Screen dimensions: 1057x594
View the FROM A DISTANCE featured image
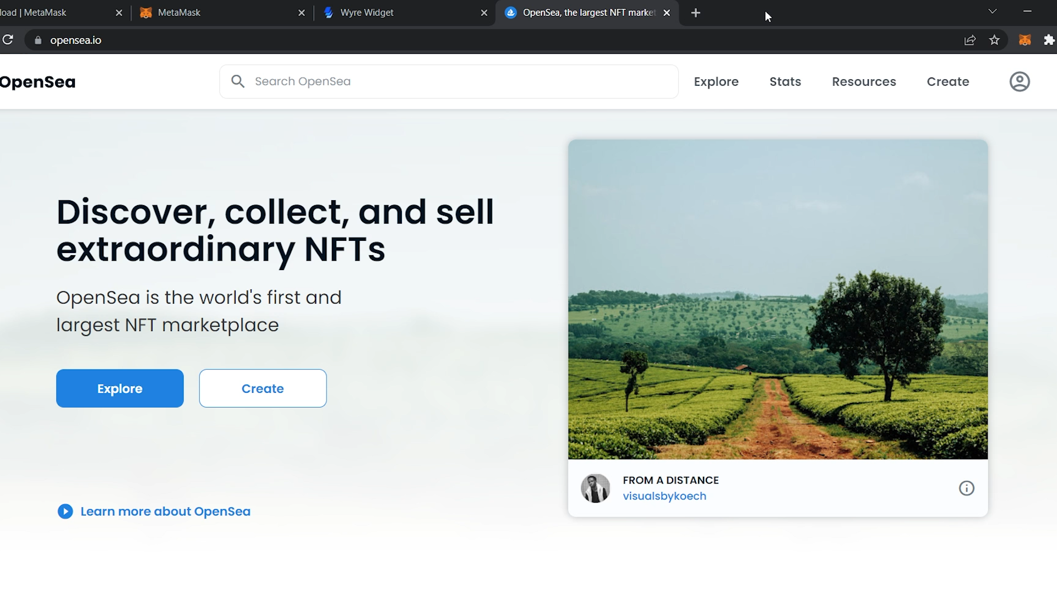tap(778, 299)
